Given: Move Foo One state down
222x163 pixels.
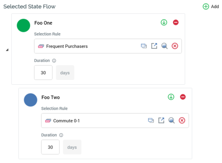Looking at the screenshot, I should click(x=164, y=22).
